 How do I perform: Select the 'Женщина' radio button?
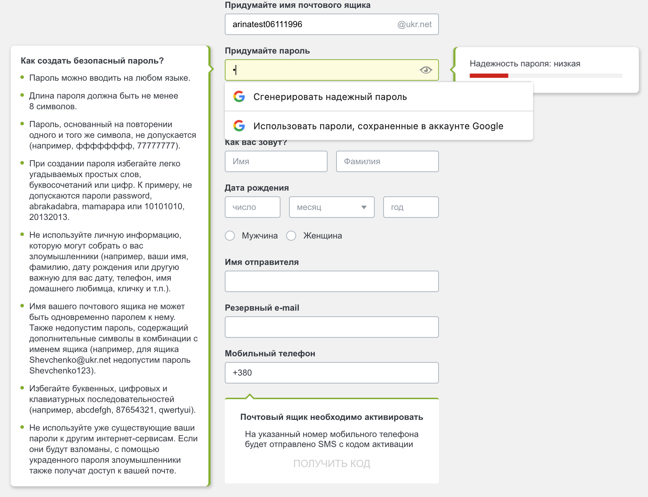(292, 236)
